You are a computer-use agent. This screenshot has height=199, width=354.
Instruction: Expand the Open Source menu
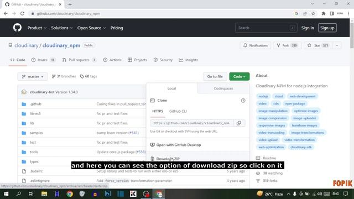91,28
